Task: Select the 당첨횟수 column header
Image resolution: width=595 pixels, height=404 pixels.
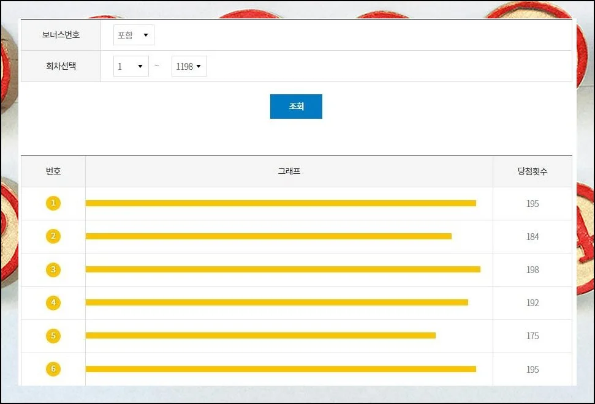Action: click(532, 171)
